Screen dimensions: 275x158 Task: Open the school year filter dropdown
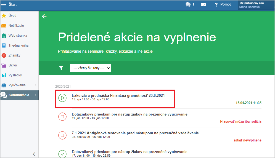click(90, 68)
